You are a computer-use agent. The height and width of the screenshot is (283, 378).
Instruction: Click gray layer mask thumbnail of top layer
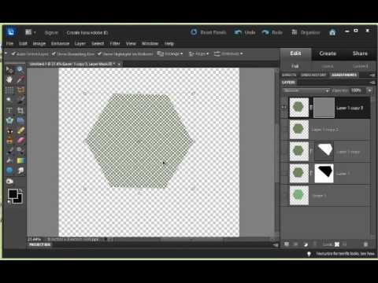[324, 108]
